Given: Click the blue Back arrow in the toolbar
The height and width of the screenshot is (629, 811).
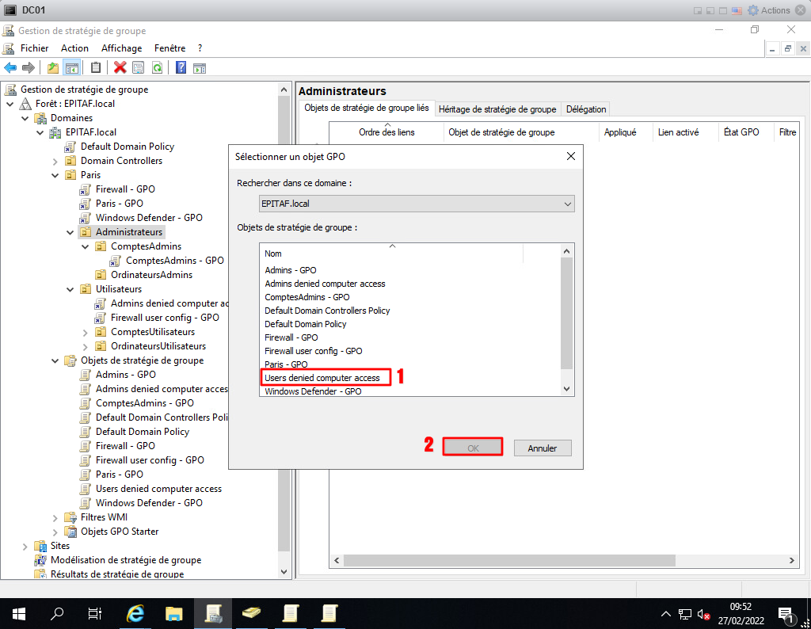Looking at the screenshot, I should click(10, 68).
